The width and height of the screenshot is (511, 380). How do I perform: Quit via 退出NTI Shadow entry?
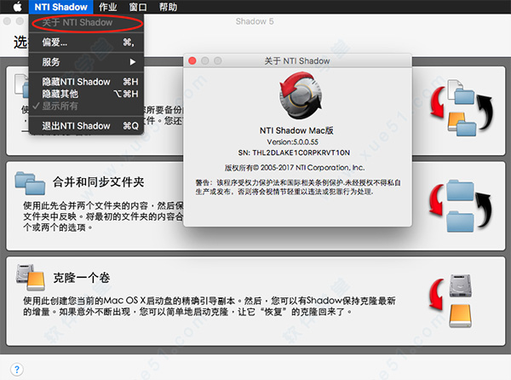point(87,126)
